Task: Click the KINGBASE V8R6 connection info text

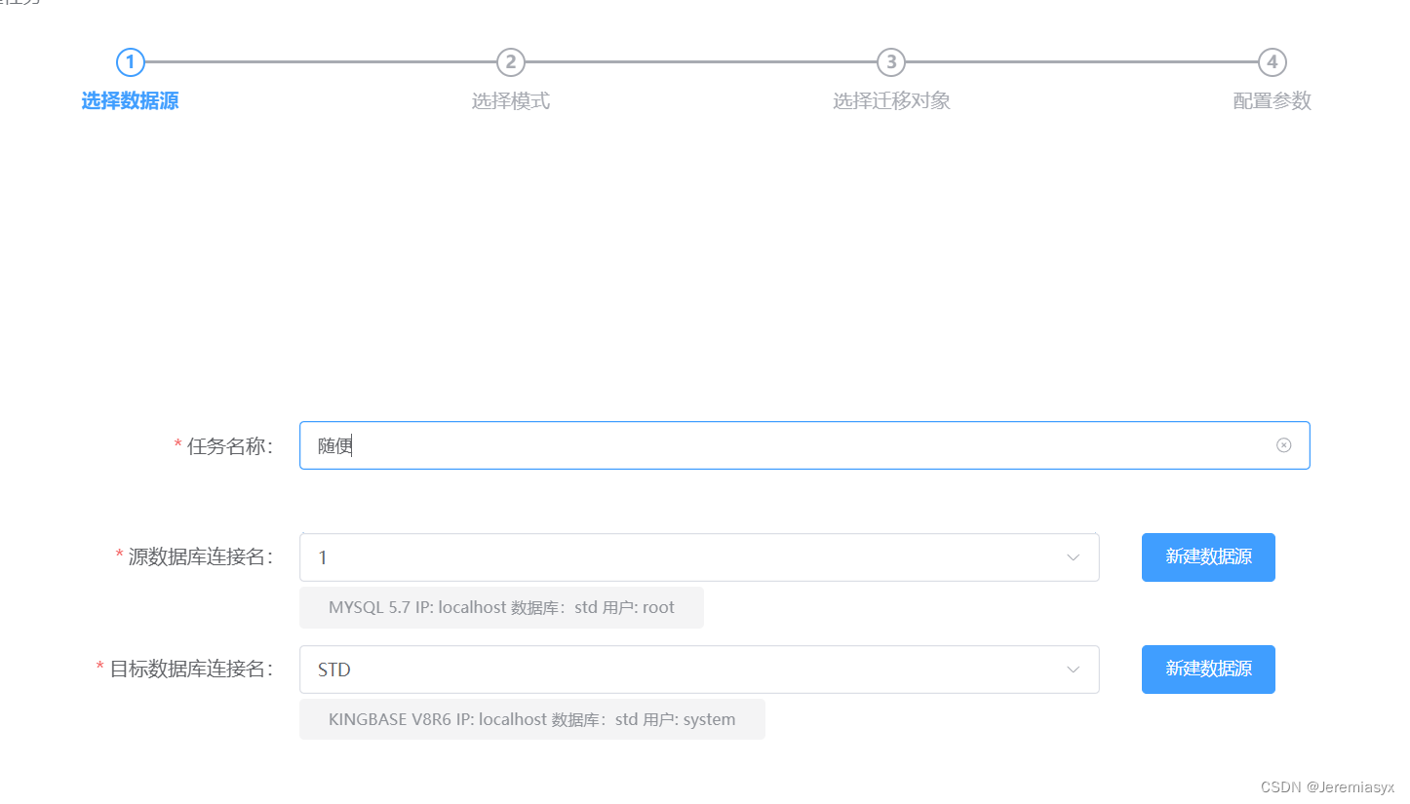Action: pyautogui.click(x=531, y=719)
